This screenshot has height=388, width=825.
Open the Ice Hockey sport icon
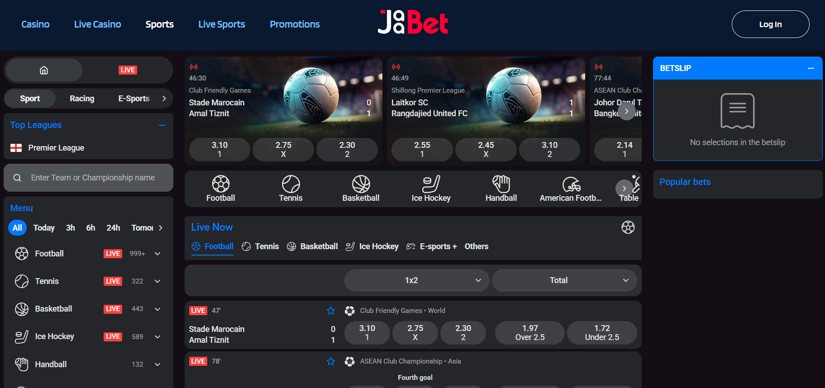point(431,184)
